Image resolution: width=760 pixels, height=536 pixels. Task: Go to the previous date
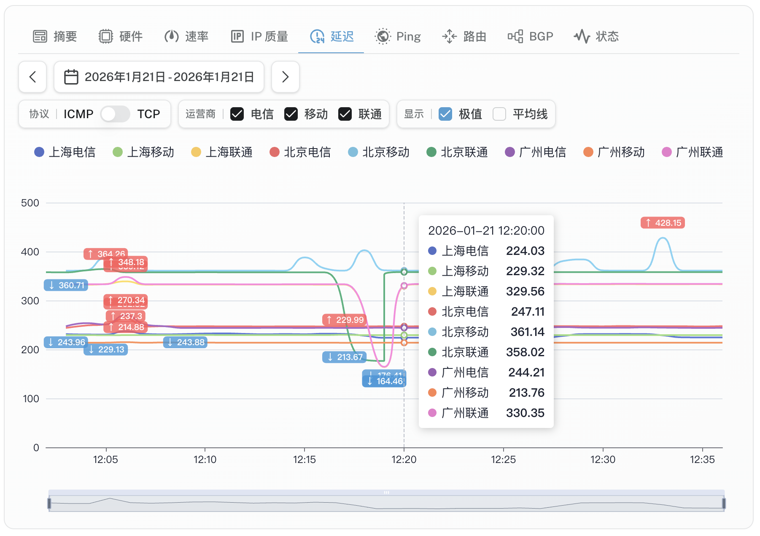point(32,77)
